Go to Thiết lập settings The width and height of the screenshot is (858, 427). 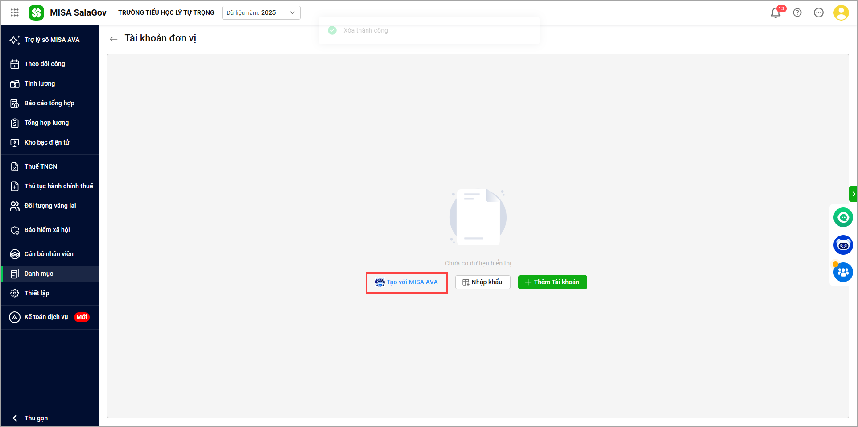tap(37, 293)
